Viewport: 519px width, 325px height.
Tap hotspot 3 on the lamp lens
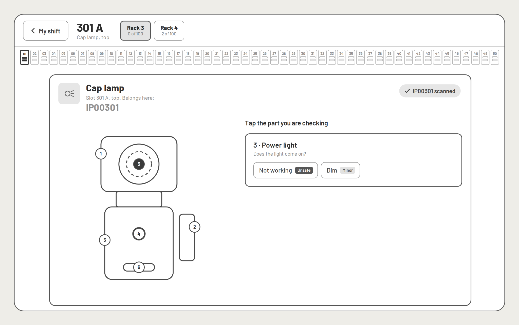(139, 164)
